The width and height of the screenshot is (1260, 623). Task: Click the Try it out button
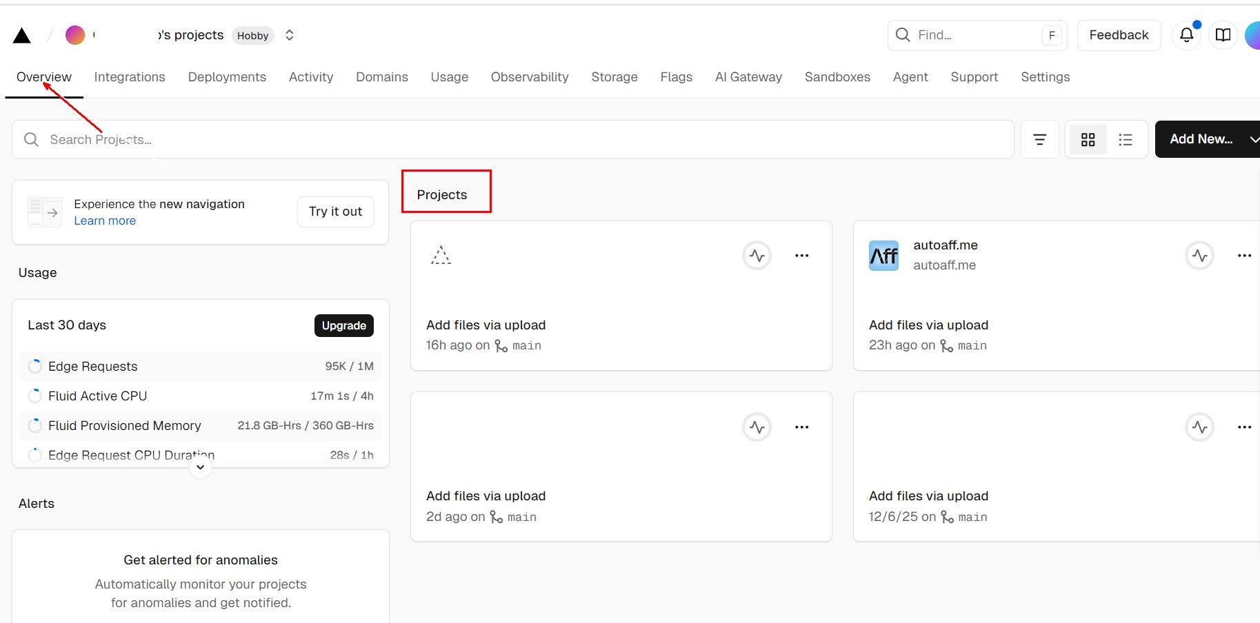point(335,212)
